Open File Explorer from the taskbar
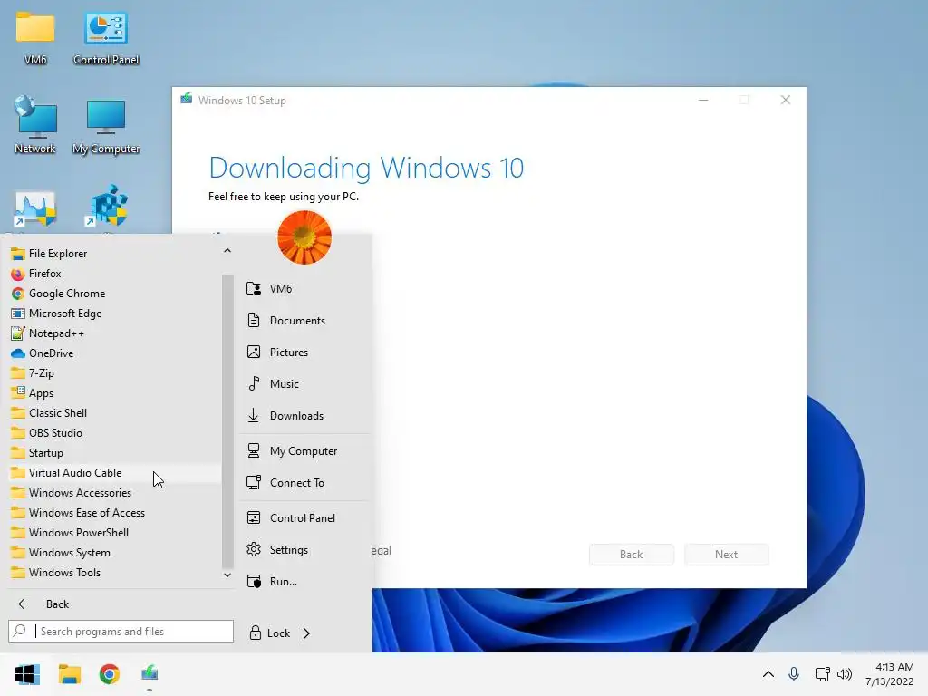The width and height of the screenshot is (928, 696). coord(69,674)
